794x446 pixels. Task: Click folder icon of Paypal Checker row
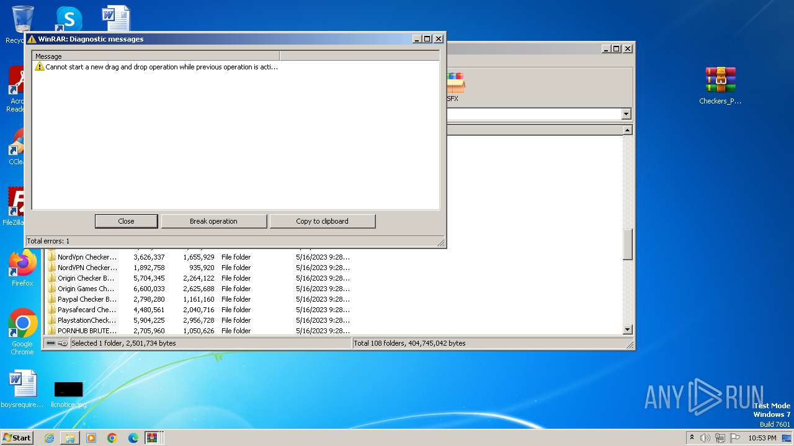52,299
